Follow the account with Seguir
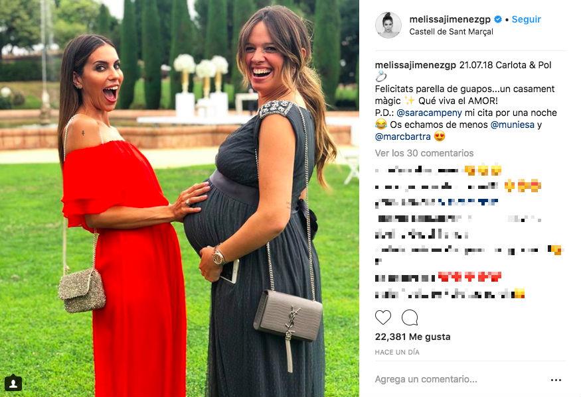 click(526, 19)
